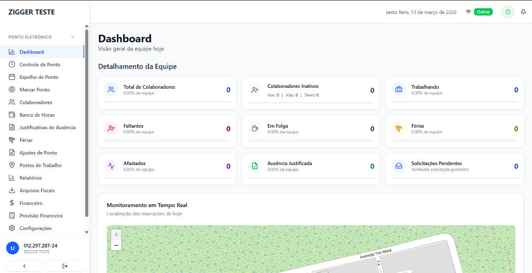
Task: Click the sidebar scrollbar down arrow
Action: [87, 233]
